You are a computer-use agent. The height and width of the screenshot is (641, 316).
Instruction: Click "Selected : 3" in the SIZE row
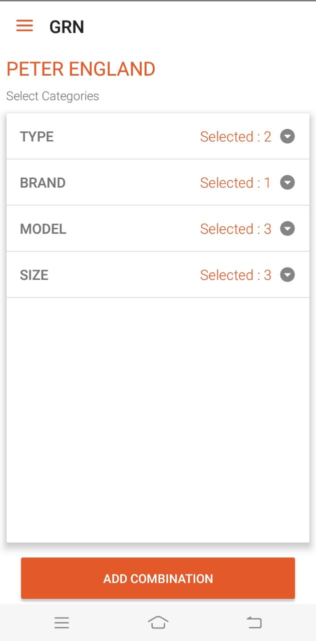click(235, 275)
